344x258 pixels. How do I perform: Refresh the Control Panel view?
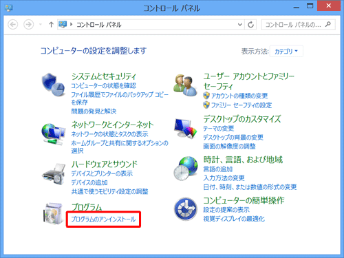[250, 24]
